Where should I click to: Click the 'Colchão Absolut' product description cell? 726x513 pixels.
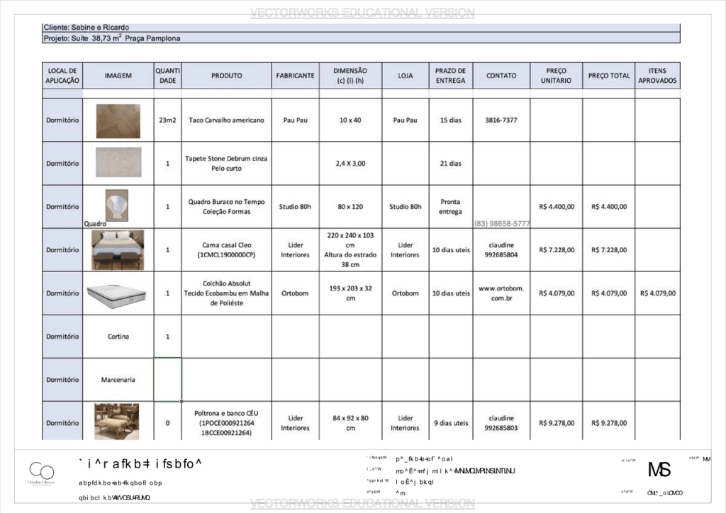pos(226,293)
